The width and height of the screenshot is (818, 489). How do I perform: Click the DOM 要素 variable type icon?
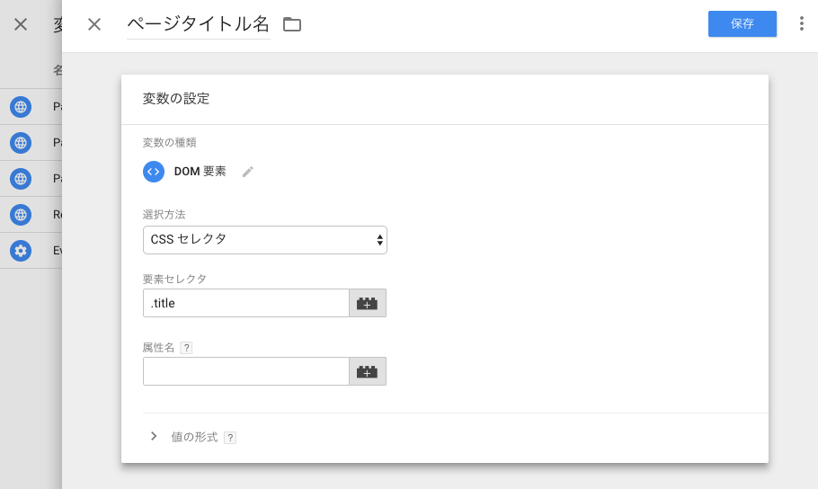[154, 172]
